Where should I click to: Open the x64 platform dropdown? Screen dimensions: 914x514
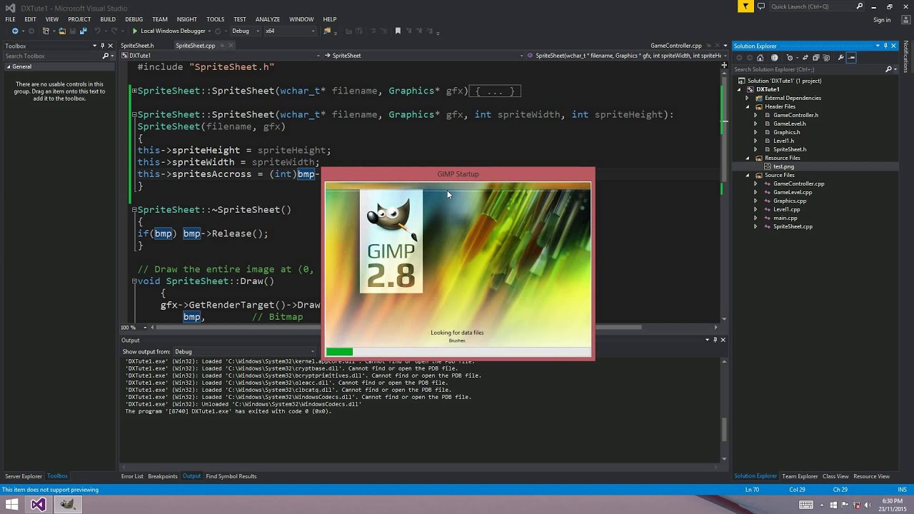click(290, 31)
